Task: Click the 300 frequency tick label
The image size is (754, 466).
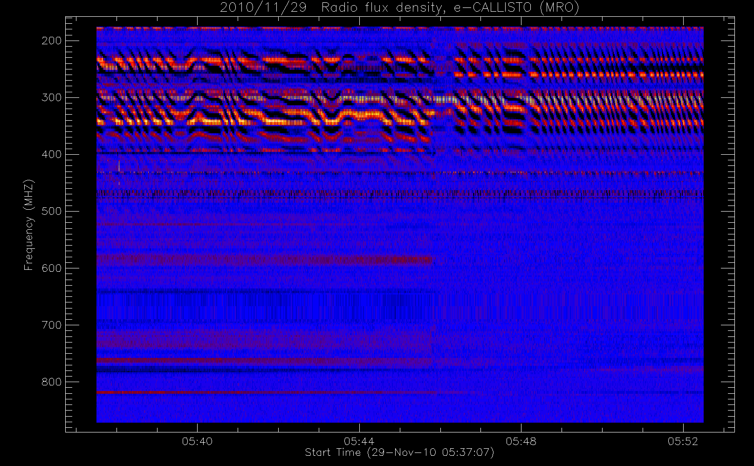Action: pyautogui.click(x=51, y=98)
